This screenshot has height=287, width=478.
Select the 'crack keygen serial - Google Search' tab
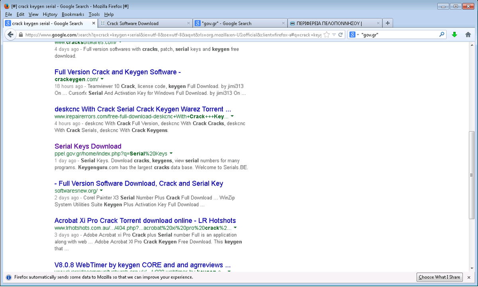50,23
